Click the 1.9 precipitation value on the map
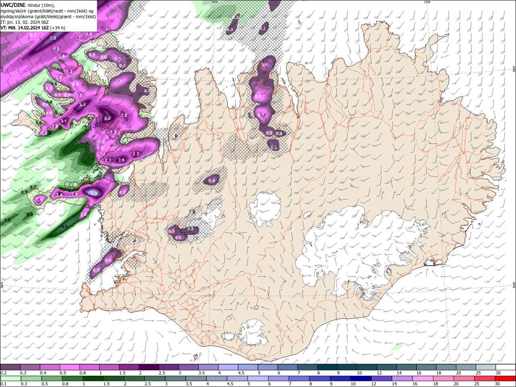Image resolution: width=516 pixels, height=387 pixels. pyautogui.click(x=113, y=132)
